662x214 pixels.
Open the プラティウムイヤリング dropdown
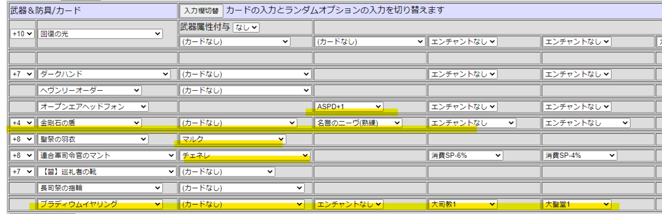tap(100, 204)
